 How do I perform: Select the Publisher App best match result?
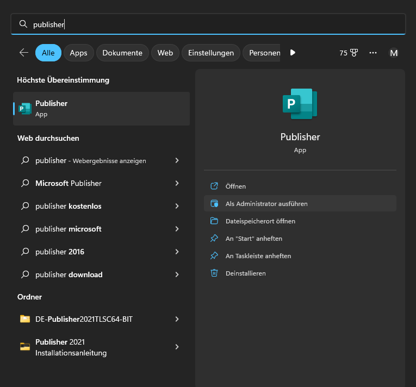pyautogui.click(x=101, y=109)
